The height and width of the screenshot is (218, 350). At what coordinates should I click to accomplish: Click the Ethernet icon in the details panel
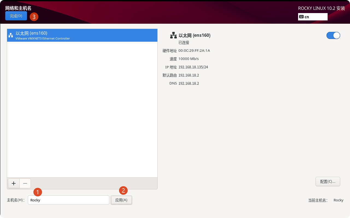click(173, 35)
